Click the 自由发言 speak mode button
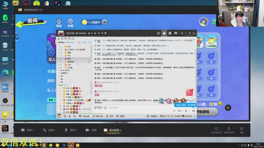The image size is (264, 148). click(84, 116)
